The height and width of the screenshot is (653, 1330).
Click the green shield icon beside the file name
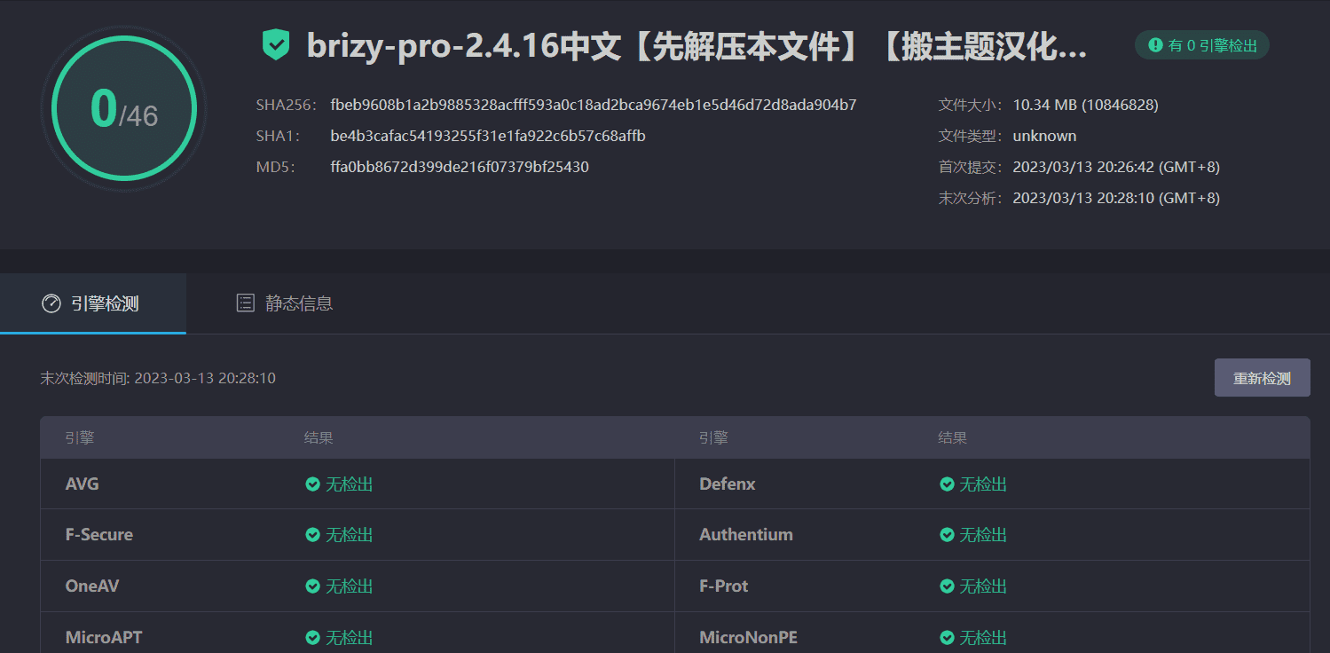[x=276, y=45]
